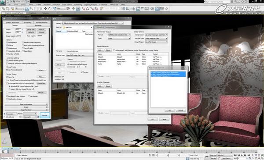Click the Select and Manipulate icon
Viewport: 264px width, 160px height.
coord(73,9)
